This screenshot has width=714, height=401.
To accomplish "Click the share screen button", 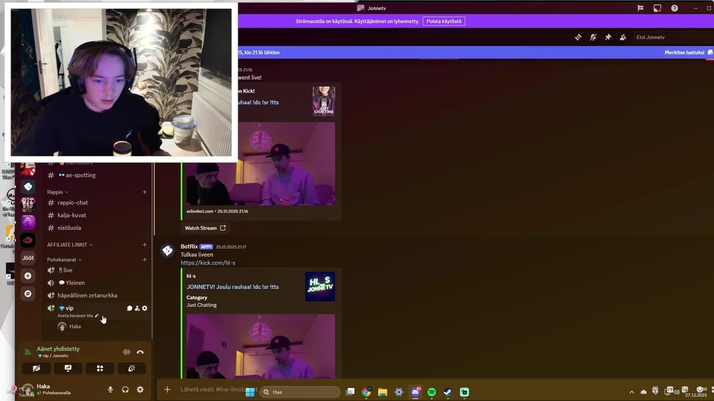I will tap(68, 368).
